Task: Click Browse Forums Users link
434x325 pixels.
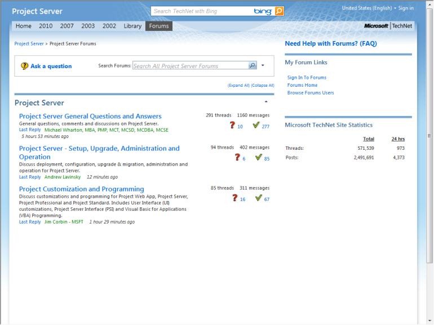Action: tap(311, 93)
